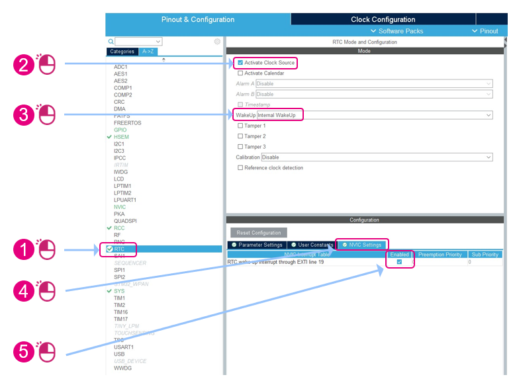The height and width of the screenshot is (381, 513).
Task: Select GPIO in the peripheral list
Action: click(120, 130)
